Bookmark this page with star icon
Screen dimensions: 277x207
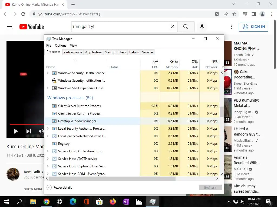coord(234,14)
